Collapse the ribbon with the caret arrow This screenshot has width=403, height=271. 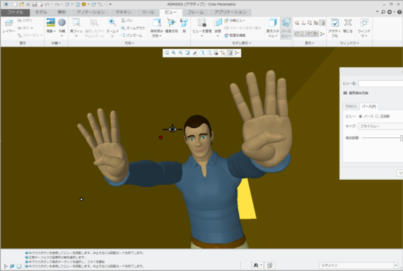[x=377, y=12]
